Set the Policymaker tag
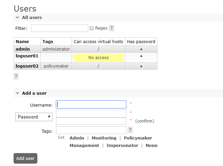The image size is (223, 166). pos(138,138)
